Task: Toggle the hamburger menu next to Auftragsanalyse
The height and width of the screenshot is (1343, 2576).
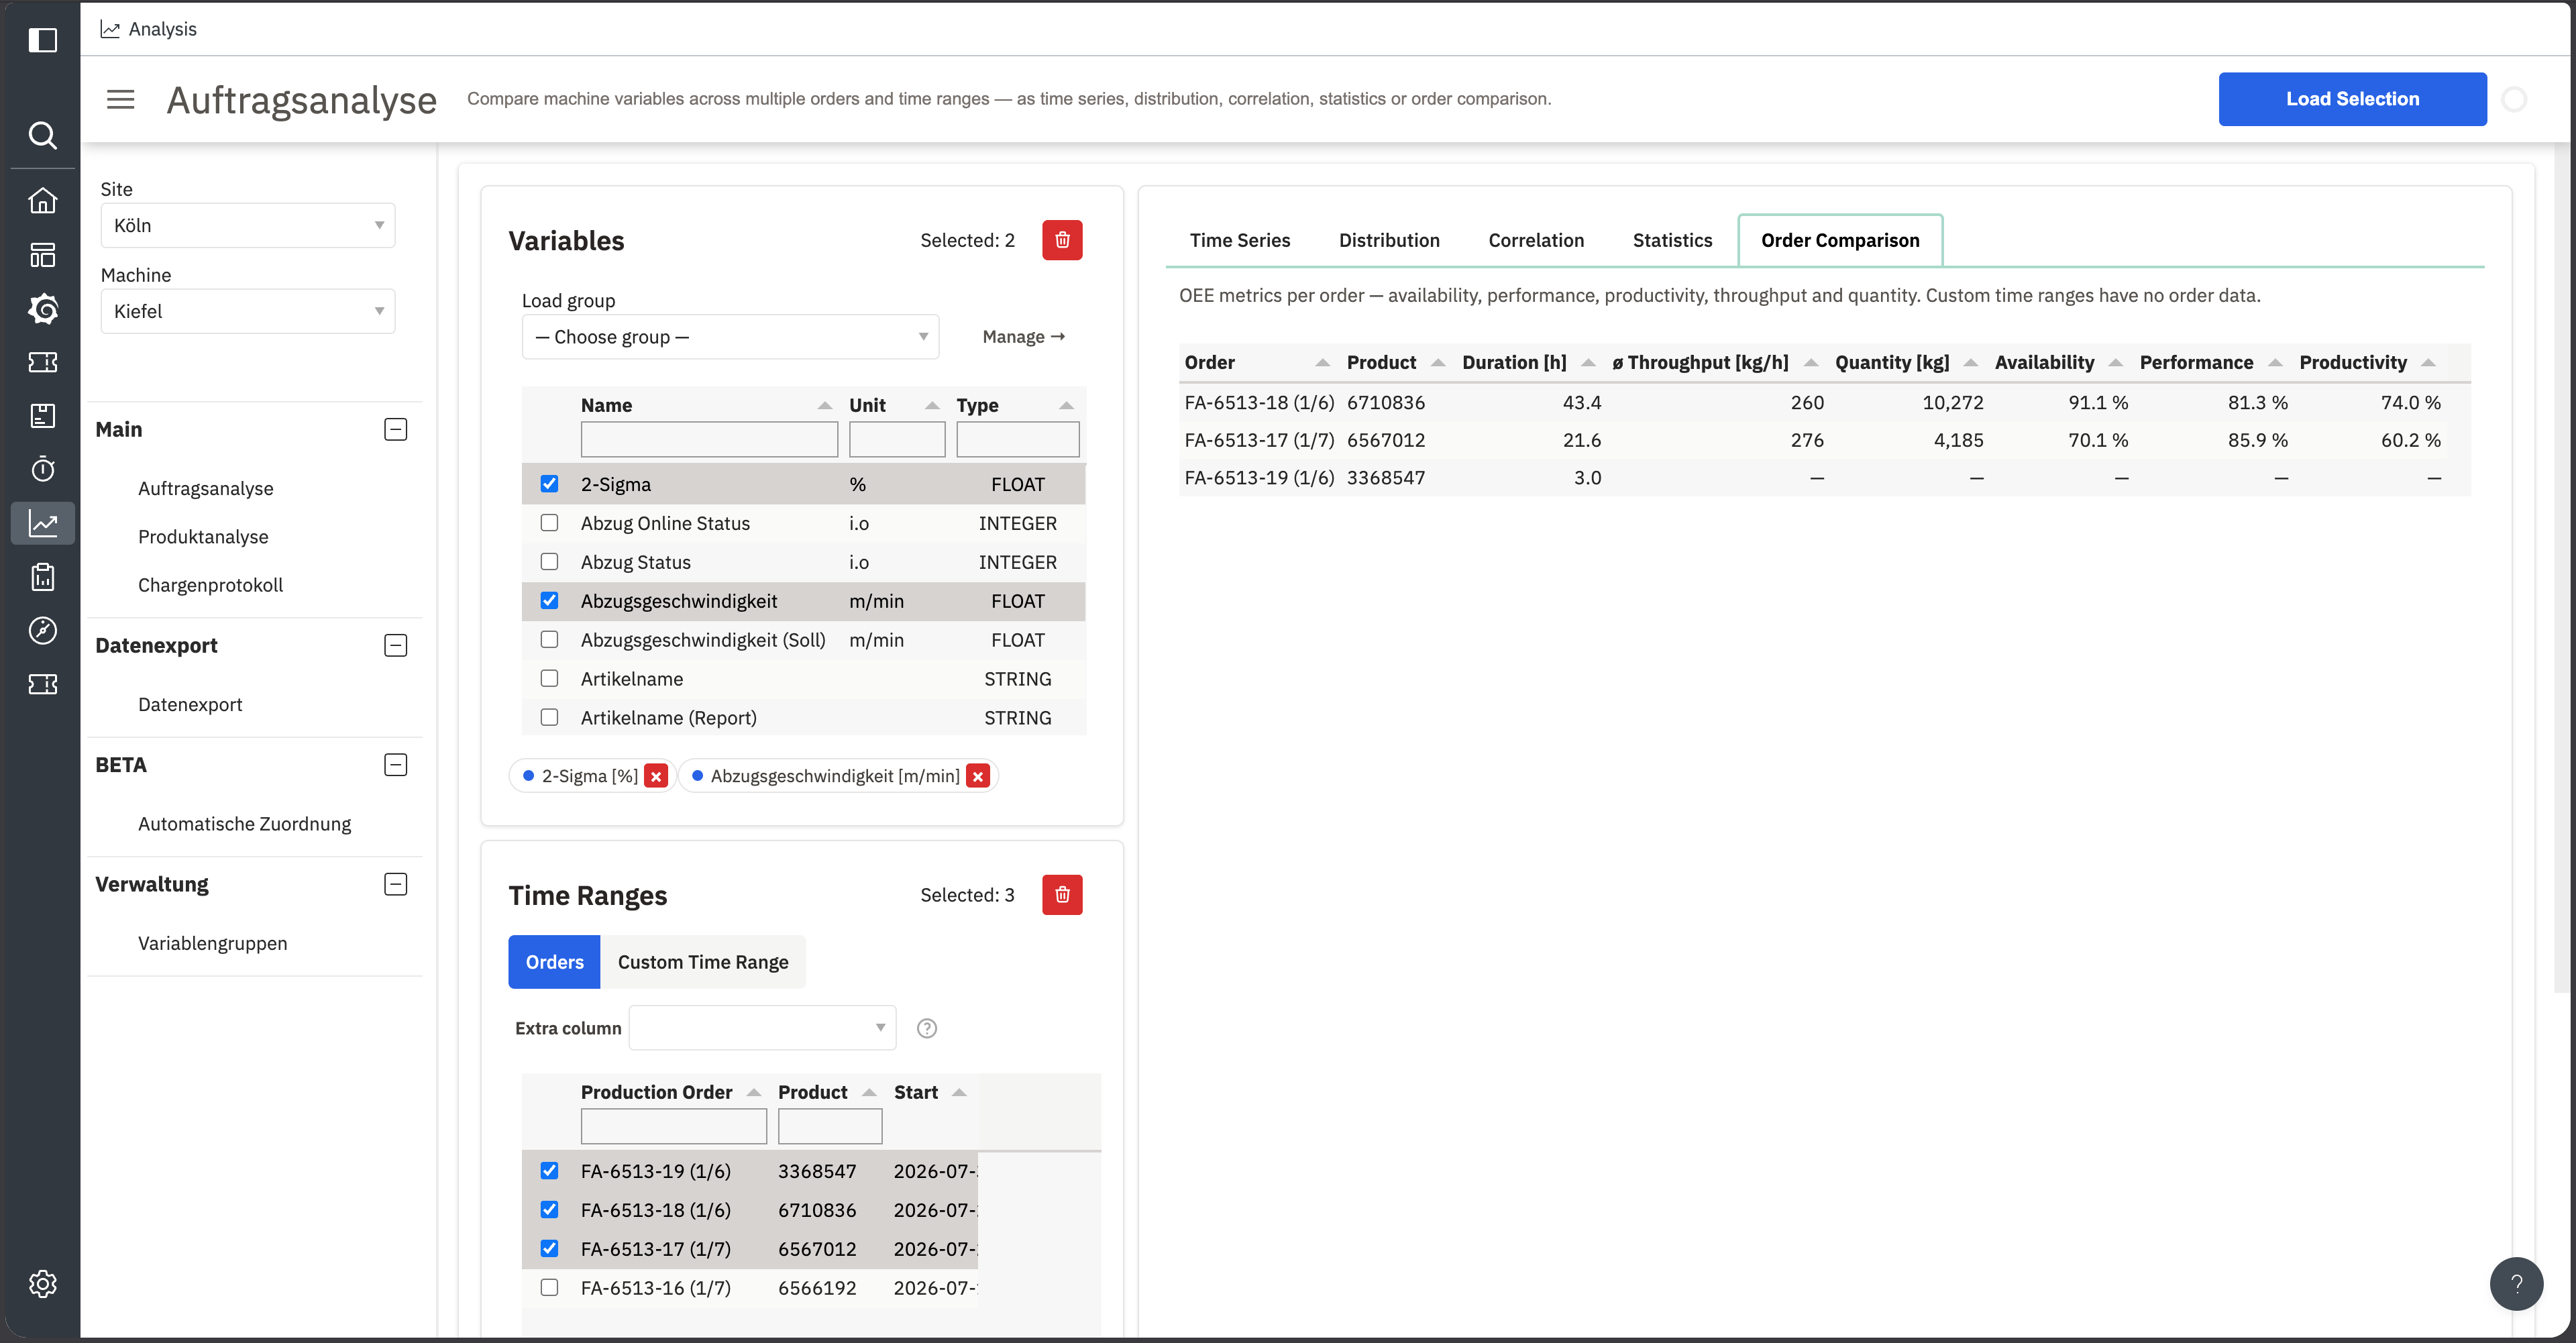Action: pos(120,99)
